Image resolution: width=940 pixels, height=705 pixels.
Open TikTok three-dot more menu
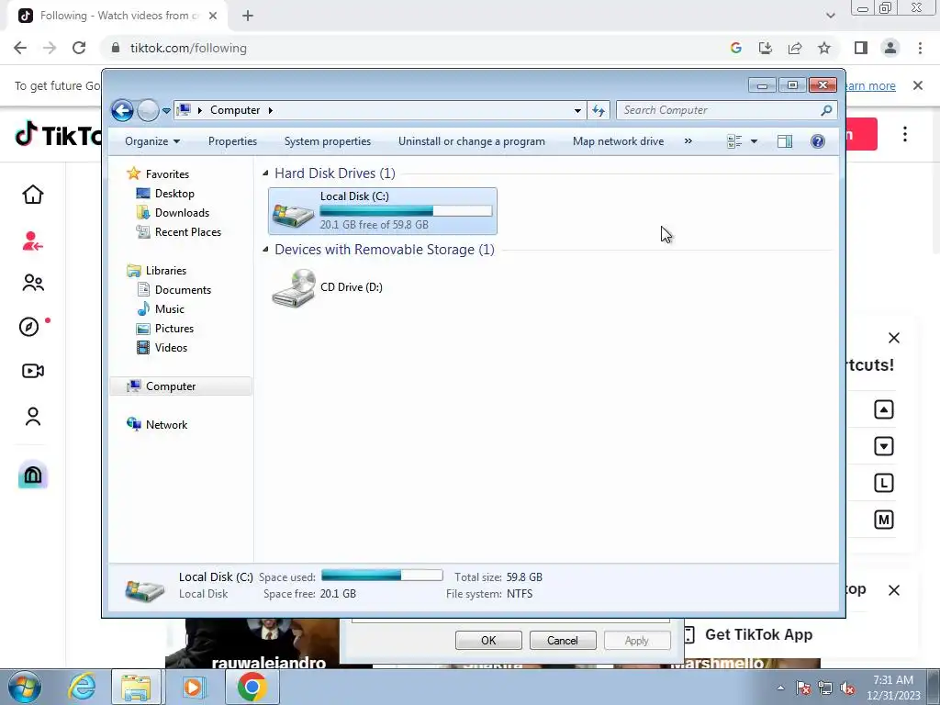coord(904,134)
